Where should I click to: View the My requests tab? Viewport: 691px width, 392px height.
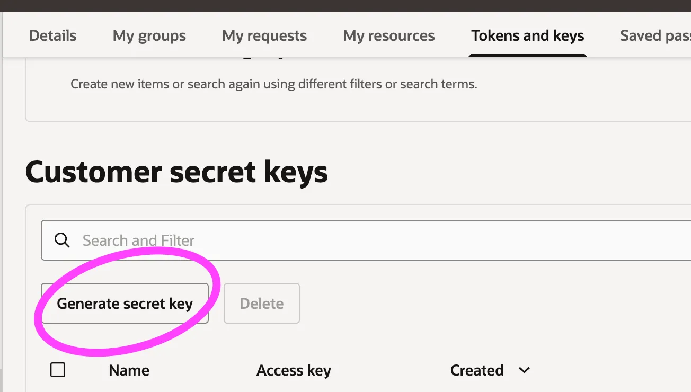(x=264, y=35)
